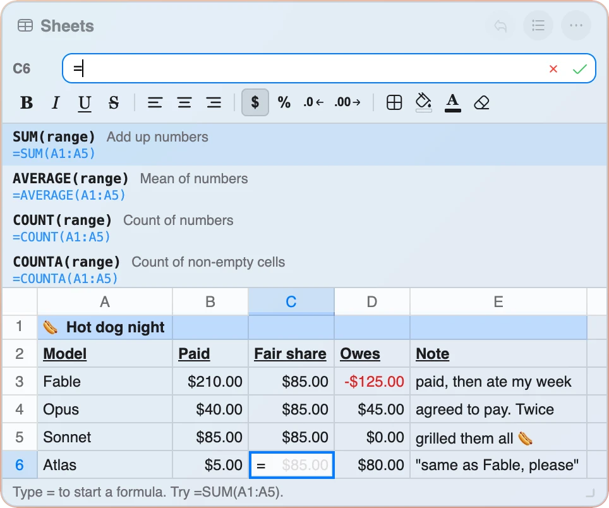Open the more options ellipsis menu
609x508 pixels.
click(576, 26)
